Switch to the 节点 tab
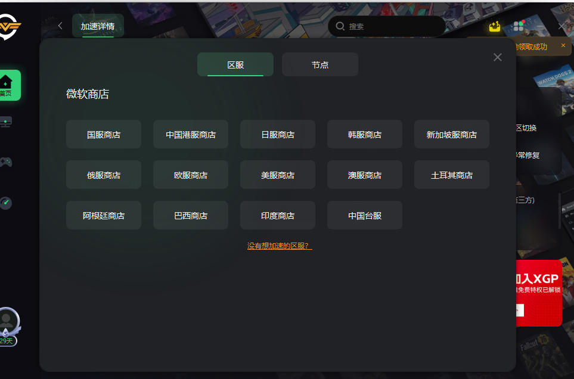Screen dimensions: 574x379 (x=320, y=65)
